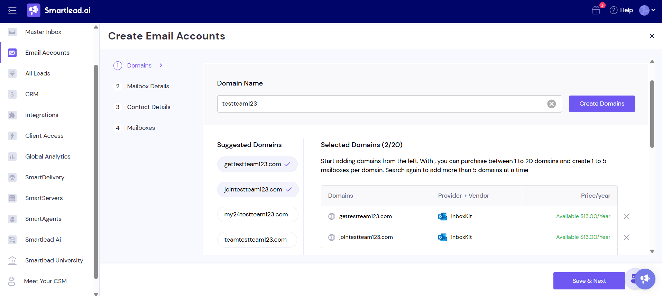Viewport: 662px width, 296px height.
Task: Open Master Inbox menu item
Action: (43, 32)
